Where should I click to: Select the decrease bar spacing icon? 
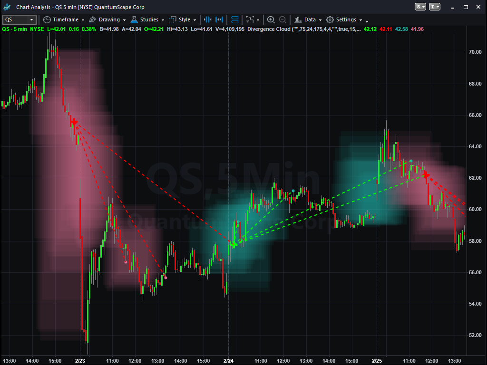click(x=208, y=19)
